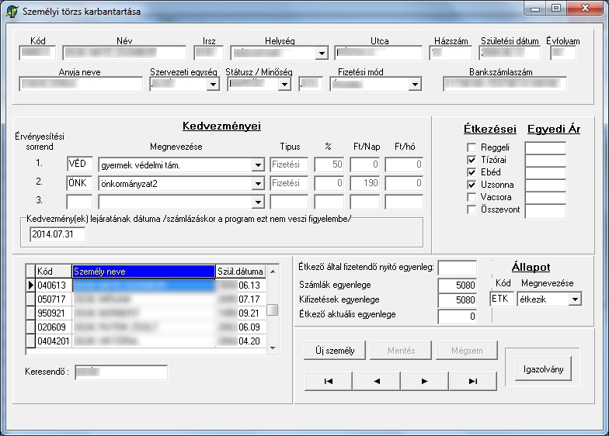Select the list row with code 0404201
Viewport: 609px width, 436px height.
146,341
